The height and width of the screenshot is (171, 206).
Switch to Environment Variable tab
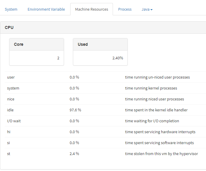tap(46, 9)
